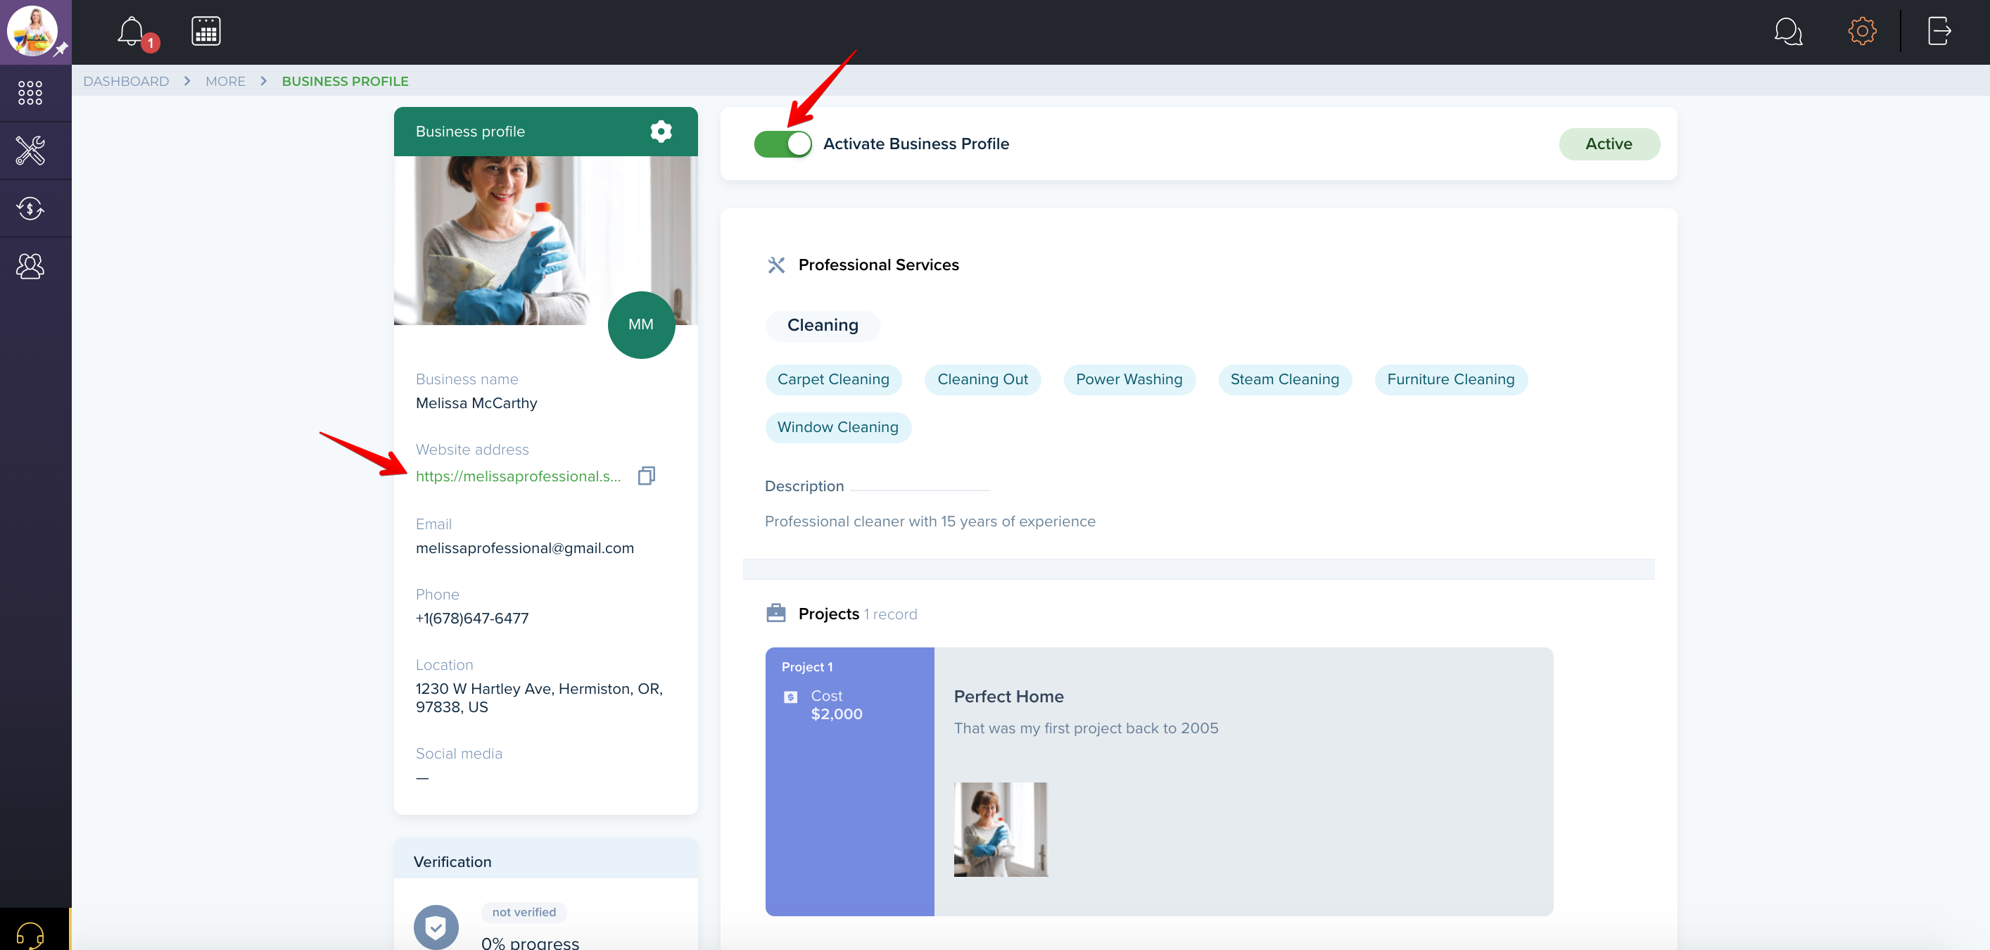Open the tools wrench sidebar icon
Image resolution: width=1990 pixels, height=950 pixels.
tap(30, 151)
